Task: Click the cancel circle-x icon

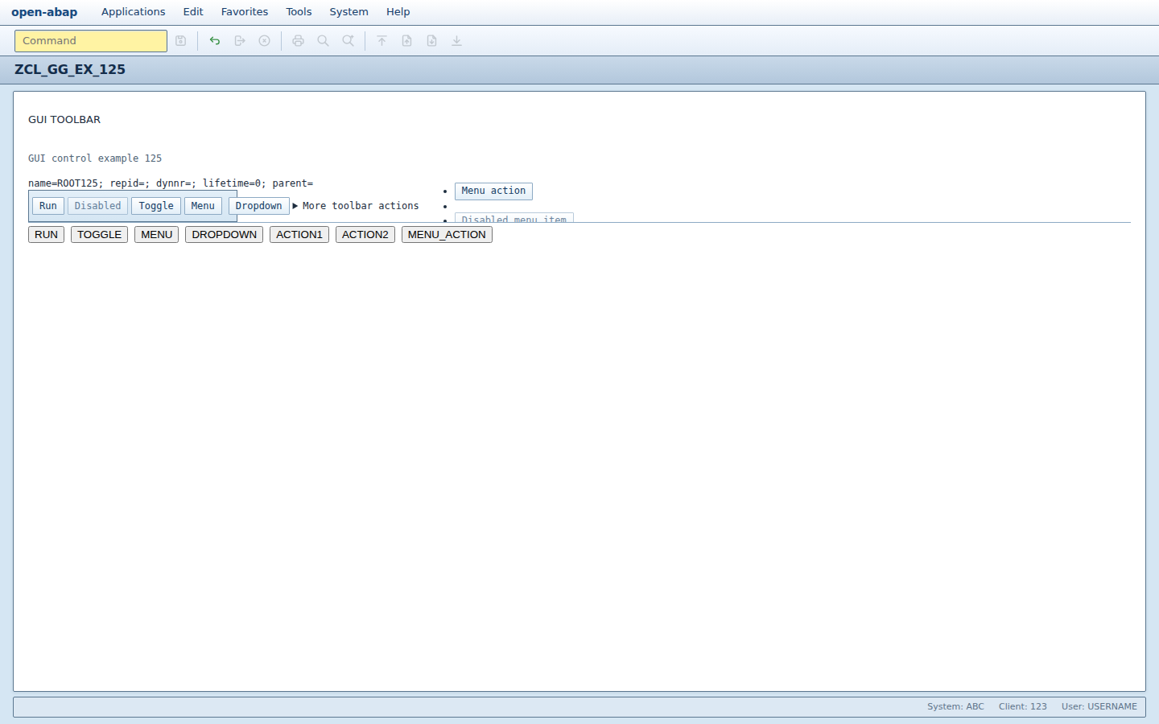Action: tap(264, 41)
